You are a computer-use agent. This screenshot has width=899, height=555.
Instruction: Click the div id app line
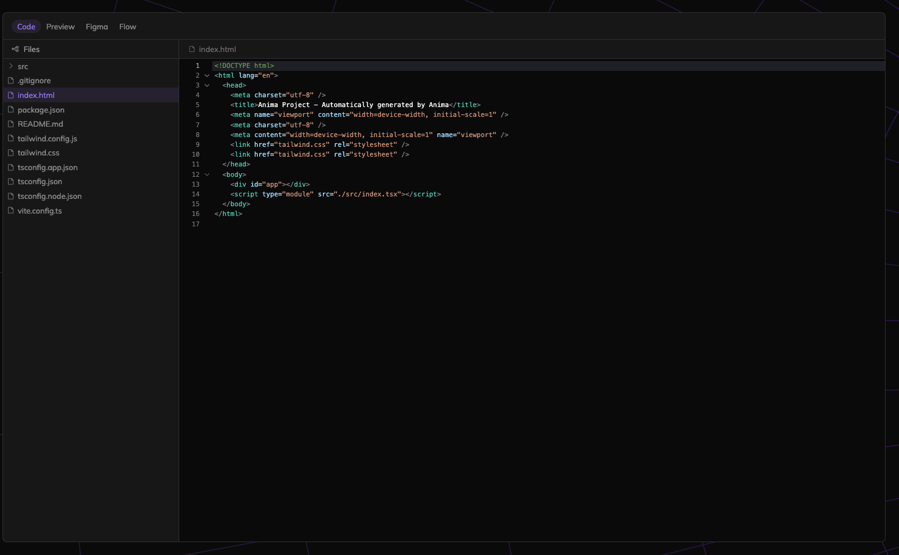point(270,184)
